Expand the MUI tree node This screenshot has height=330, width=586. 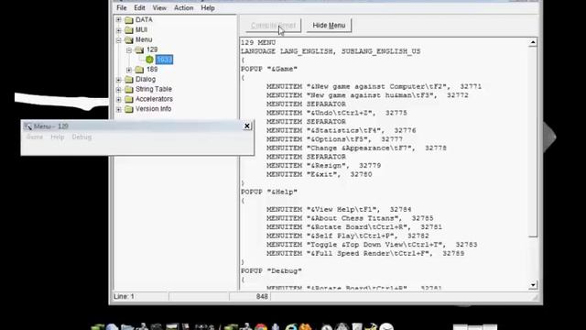pyautogui.click(x=118, y=30)
